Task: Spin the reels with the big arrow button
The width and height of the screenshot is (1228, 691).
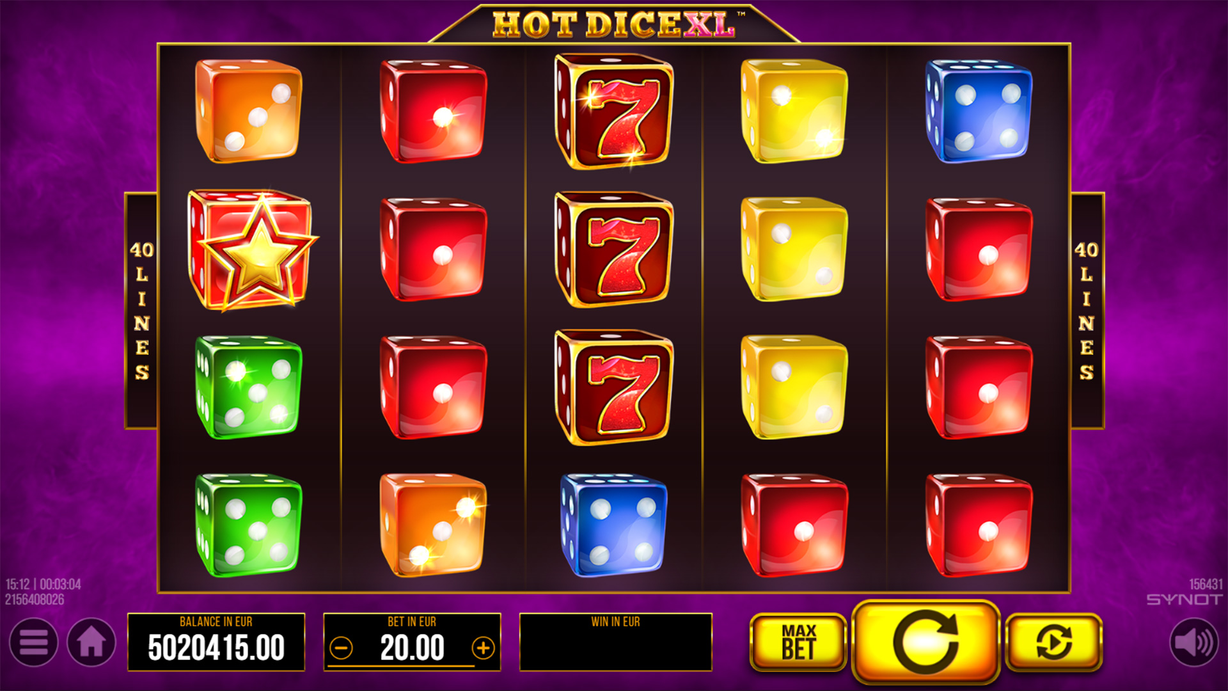Action: (x=925, y=642)
